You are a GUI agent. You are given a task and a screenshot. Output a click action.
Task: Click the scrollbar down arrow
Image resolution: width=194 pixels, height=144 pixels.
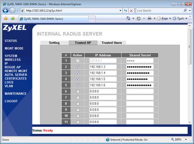pos(190,122)
